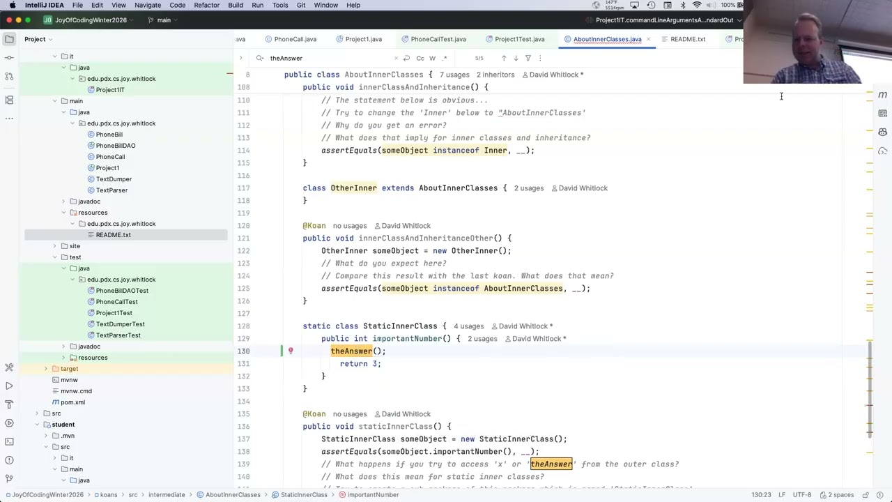Open the Git menu

301,5
